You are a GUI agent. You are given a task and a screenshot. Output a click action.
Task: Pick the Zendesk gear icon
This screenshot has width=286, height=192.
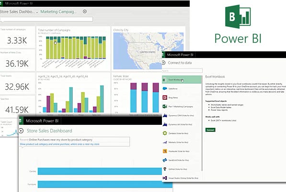coord(165,133)
